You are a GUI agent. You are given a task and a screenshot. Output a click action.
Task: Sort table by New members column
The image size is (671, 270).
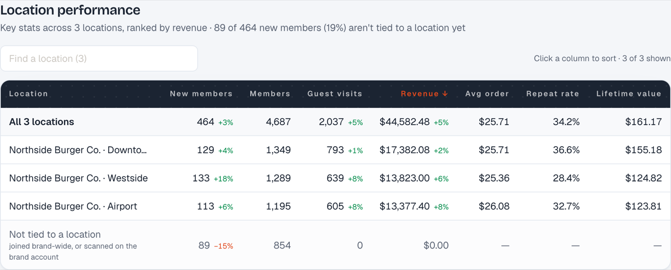[201, 94]
